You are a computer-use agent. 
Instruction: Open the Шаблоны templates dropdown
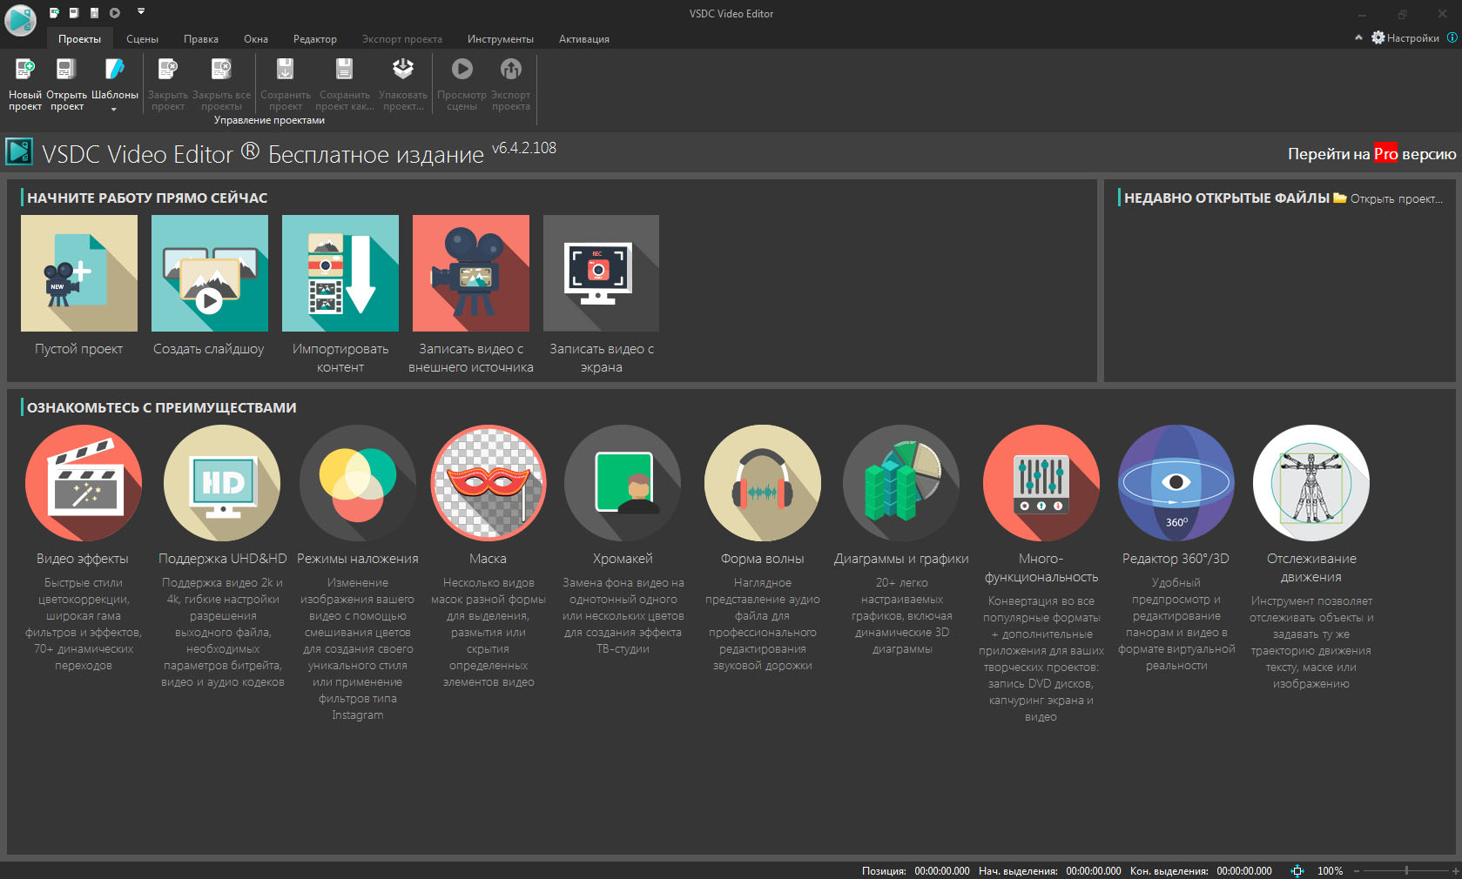pos(115,84)
